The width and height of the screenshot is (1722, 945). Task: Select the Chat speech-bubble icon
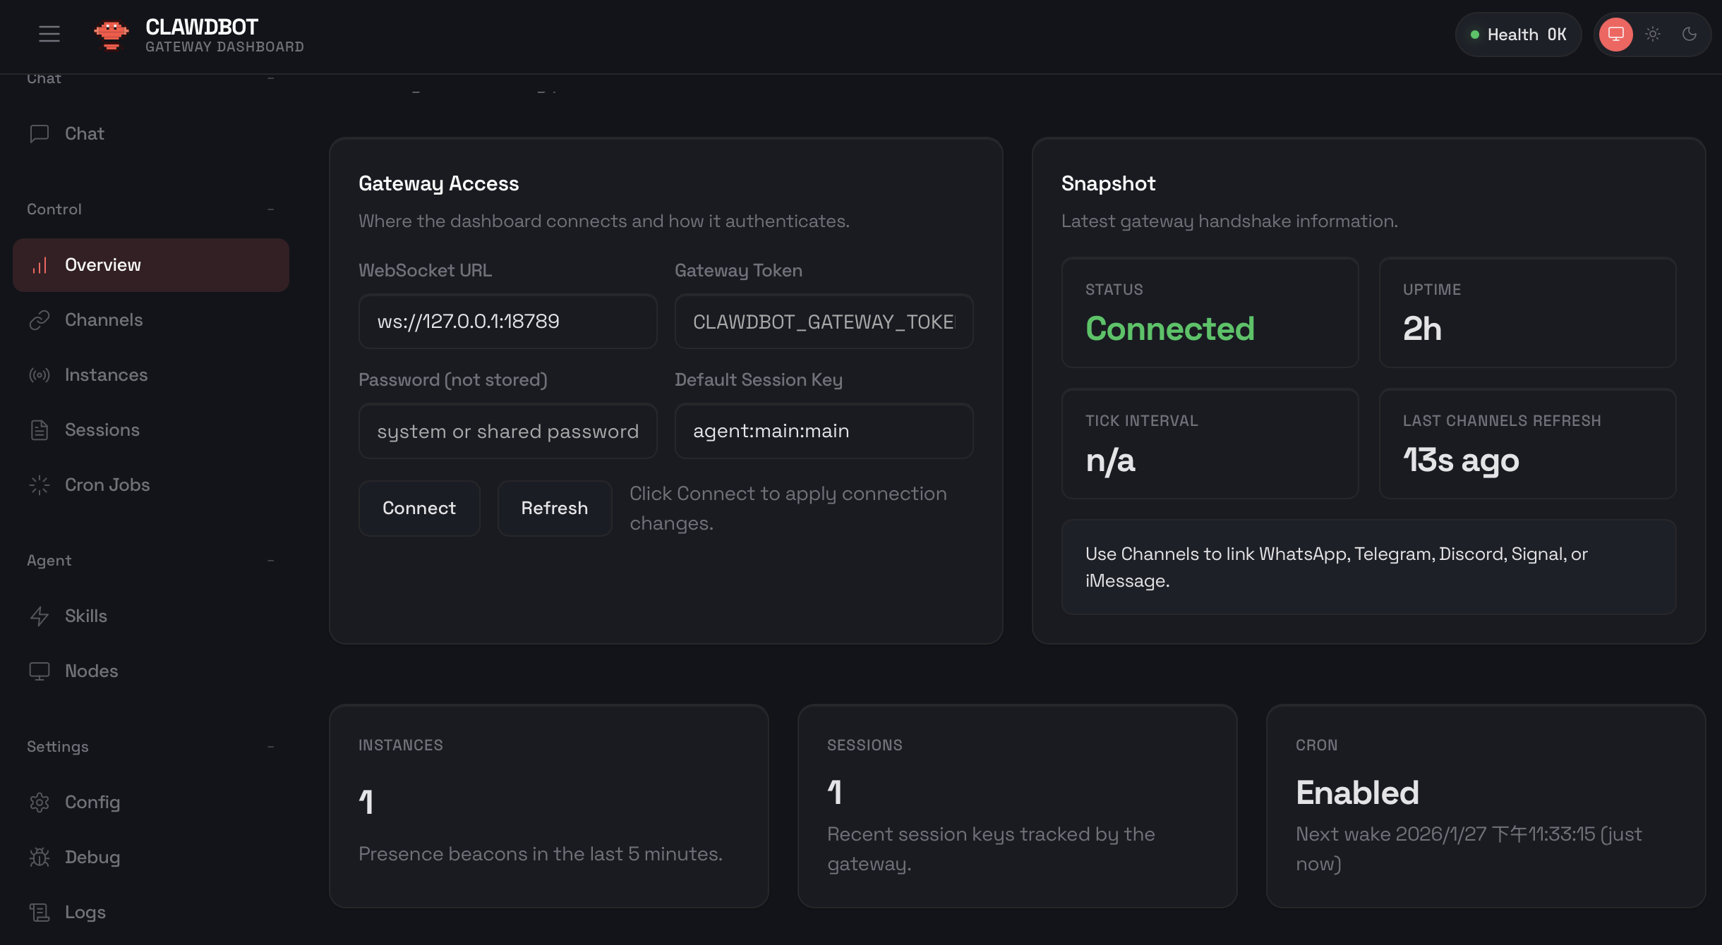point(39,133)
